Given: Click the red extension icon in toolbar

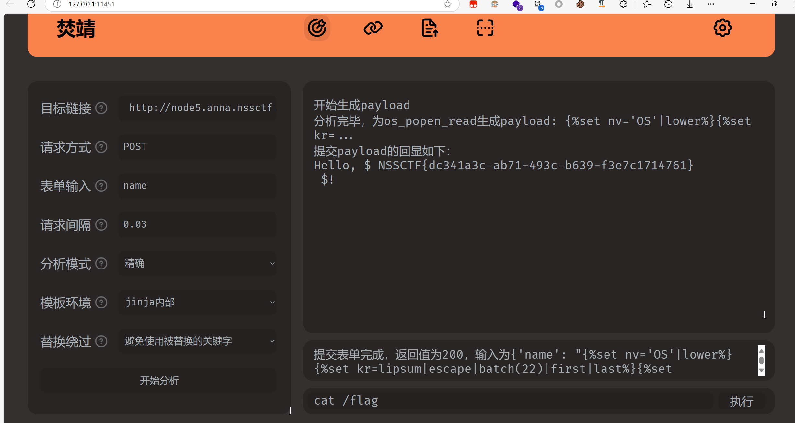Looking at the screenshot, I should (473, 4).
